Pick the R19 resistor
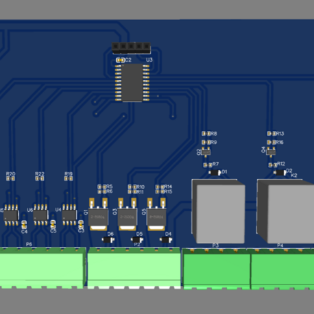The height and width of the screenshot is (314, 314). click(69, 178)
